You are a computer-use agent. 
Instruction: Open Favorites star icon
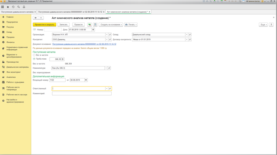(8, 7)
